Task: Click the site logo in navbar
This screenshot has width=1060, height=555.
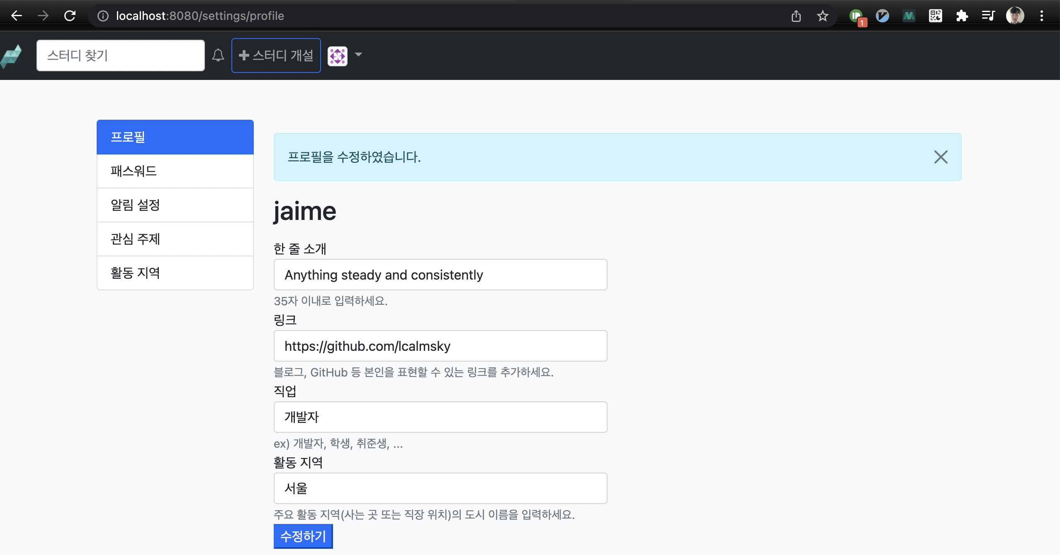Action: (11, 56)
